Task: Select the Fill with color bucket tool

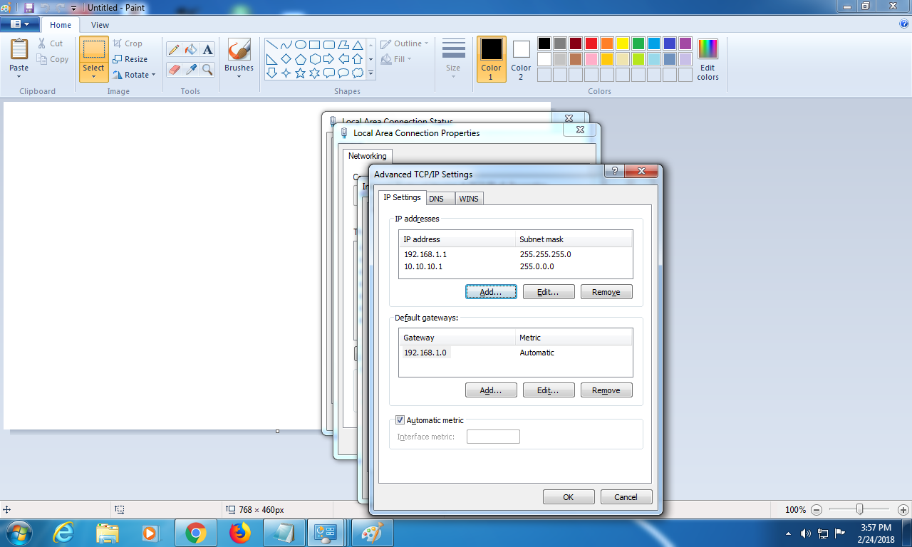Action: pos(190,49)
